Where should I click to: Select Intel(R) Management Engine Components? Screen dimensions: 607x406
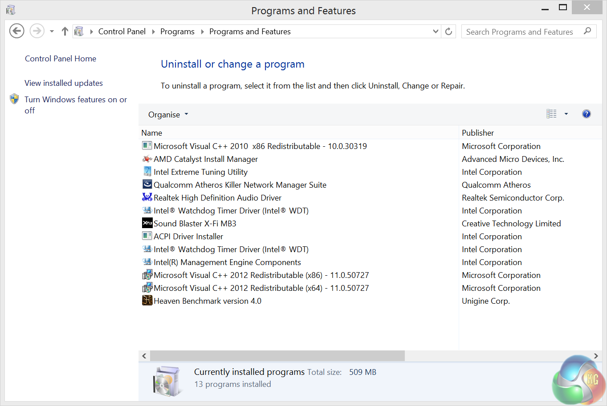tap(227, 262)
